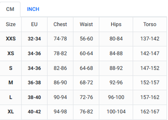Click the torso value 162-167
Viewport: 168px width, 120px height.
[x=150, y=112]
